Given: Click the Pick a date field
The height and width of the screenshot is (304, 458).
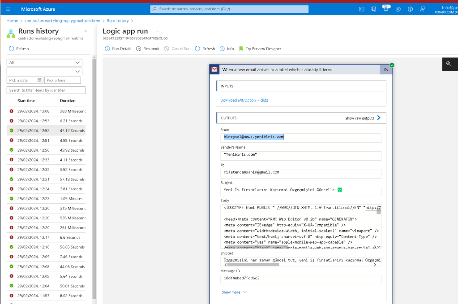Looking at the screenshot, I should (x=25, y=80).
